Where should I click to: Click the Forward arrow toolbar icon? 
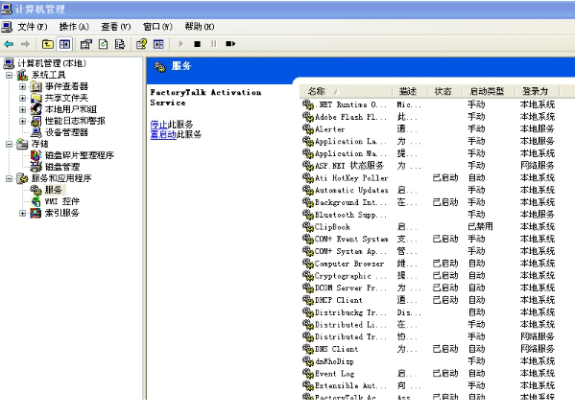click(x=25, y=44)
